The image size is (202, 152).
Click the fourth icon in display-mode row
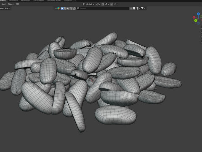pos(71,8)
